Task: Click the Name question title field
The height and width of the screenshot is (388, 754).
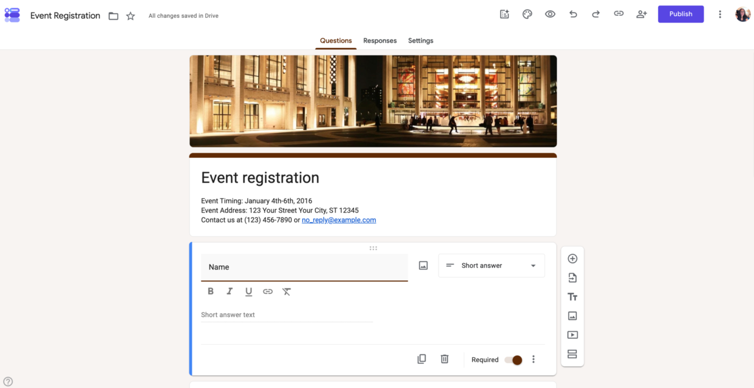Action: 304,267
